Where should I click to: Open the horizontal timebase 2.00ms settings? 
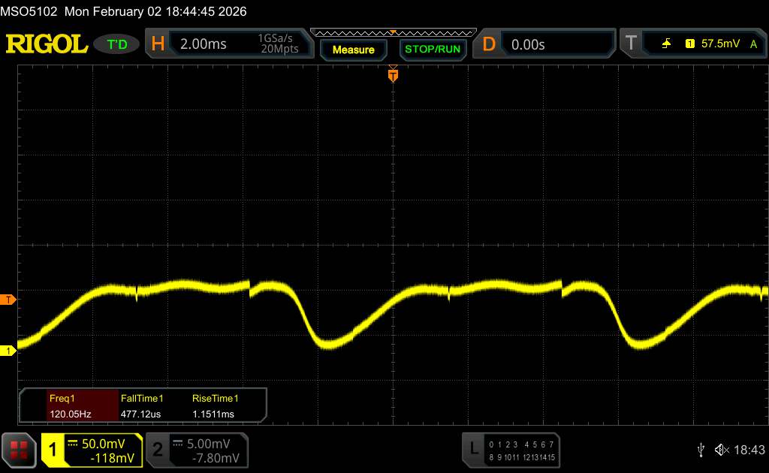coord(228,44)
